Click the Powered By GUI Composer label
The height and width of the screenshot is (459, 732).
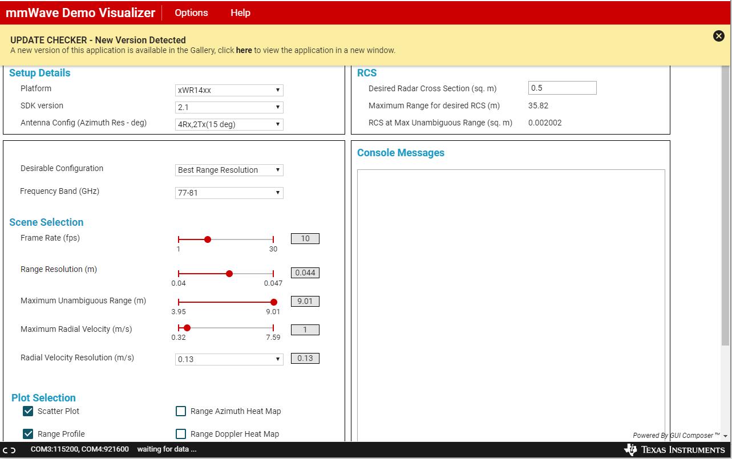676,436
